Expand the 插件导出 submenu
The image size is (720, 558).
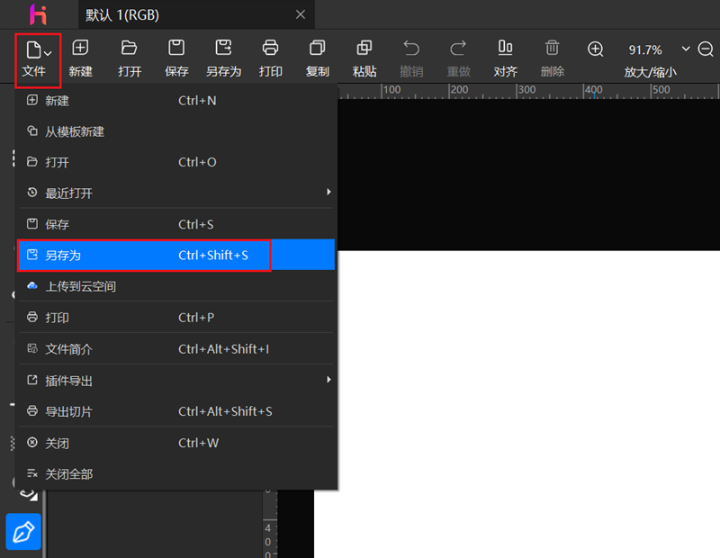(x=176, y=381)
